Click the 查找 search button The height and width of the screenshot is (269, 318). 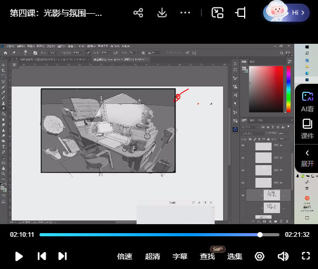207,256
